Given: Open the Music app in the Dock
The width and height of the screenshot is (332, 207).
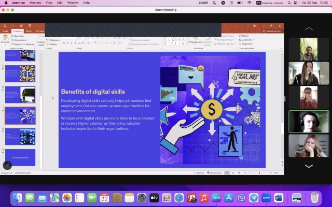Looking at the screenshot, I should (204, 198).
